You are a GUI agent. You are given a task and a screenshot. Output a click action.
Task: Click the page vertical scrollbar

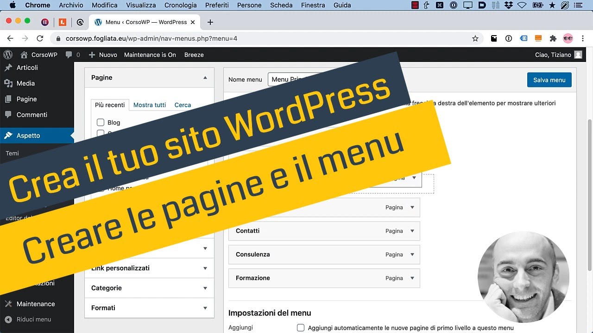coord(590,194)
